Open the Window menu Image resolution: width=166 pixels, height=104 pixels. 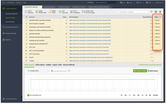tap(19, 3)
